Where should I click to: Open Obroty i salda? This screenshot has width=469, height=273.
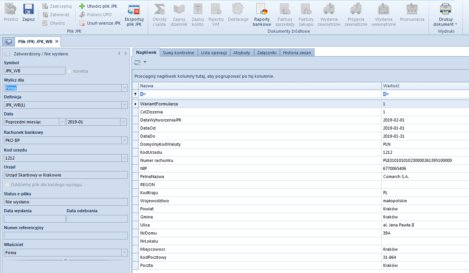click(159, 15)
